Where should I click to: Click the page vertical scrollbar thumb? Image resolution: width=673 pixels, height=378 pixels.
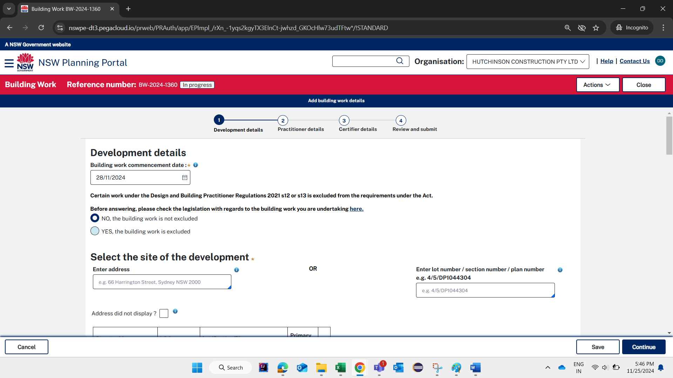pos(669,135)
